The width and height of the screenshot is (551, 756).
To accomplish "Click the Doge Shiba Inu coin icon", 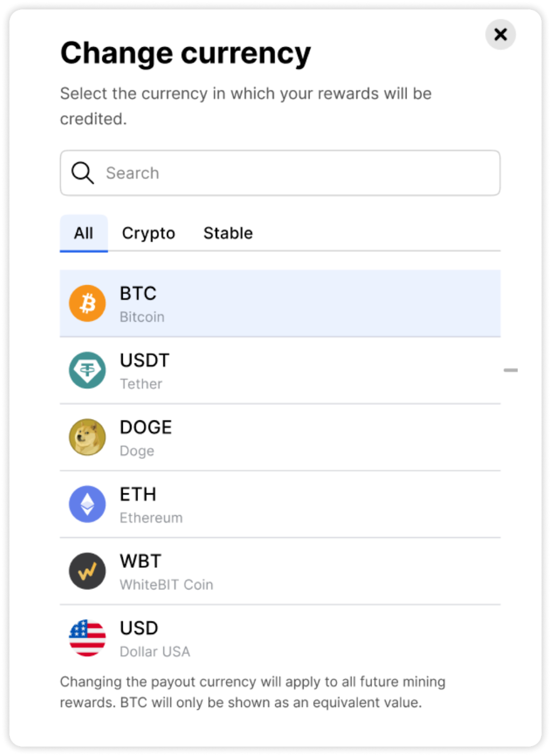I will pyautogui.click(x=87, y=437).
